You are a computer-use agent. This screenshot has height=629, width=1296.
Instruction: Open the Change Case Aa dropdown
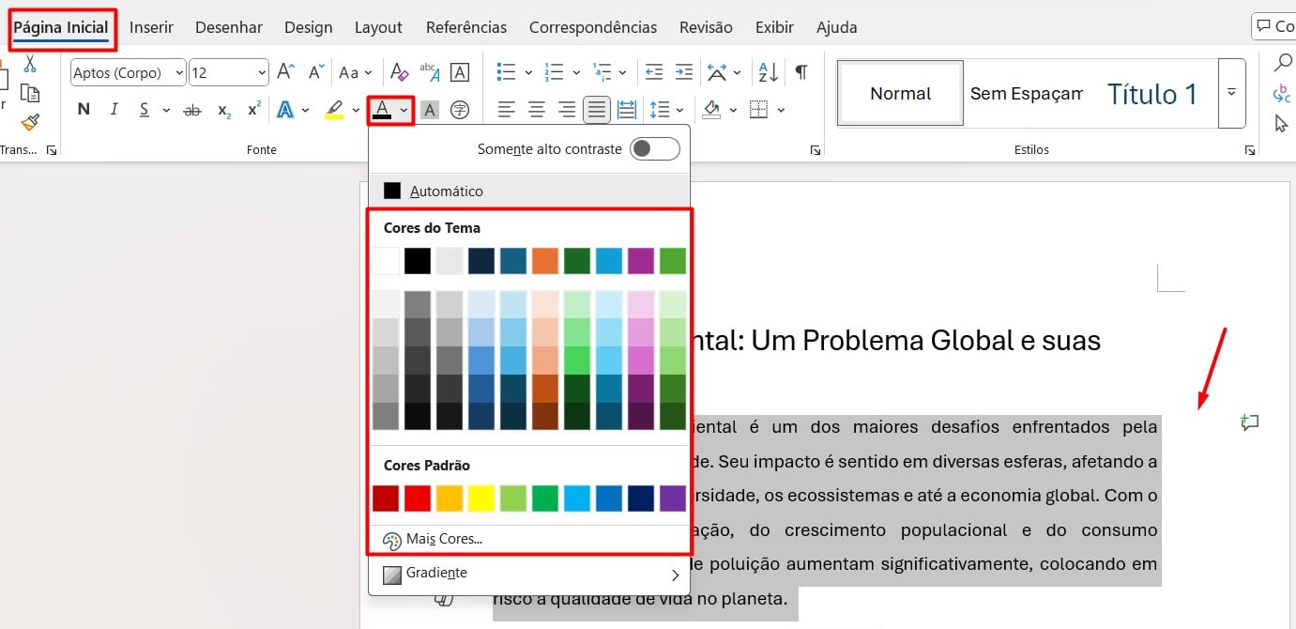pyautogui.click(x=355, y=72)
